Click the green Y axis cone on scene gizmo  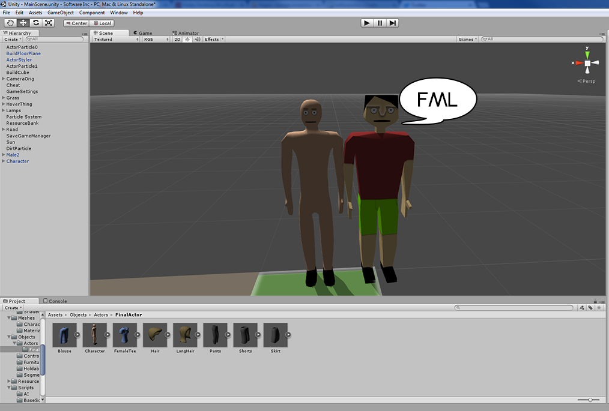pyautogui.click(x=587, y=55)
